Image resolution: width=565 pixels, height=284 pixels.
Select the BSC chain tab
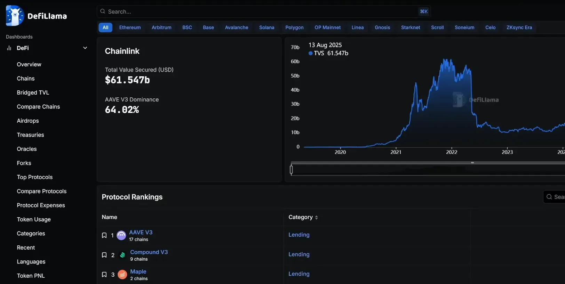click(x=187, y=27)
